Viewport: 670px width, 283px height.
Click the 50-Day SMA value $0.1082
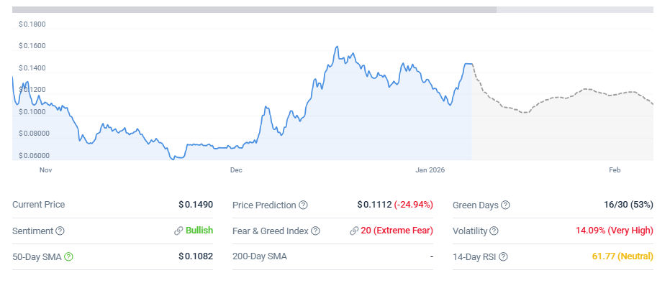[196, 256]
